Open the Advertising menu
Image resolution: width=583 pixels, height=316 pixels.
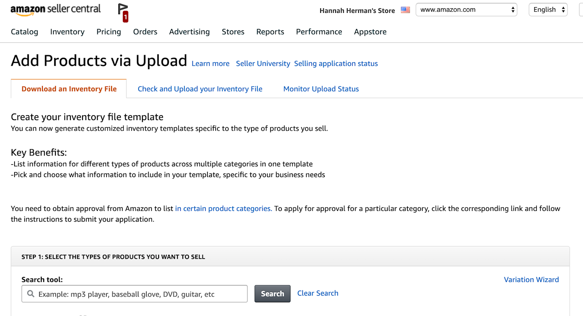point(189,32)
